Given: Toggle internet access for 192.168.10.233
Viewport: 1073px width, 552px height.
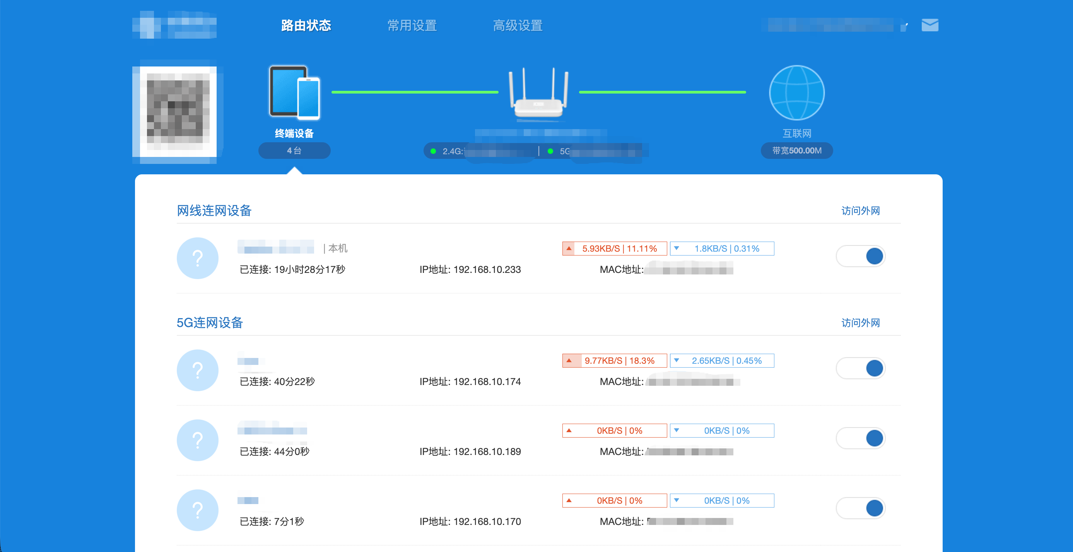Looking at the screenshot, I should 861,256.
